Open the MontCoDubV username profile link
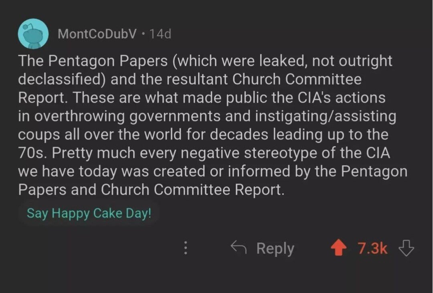This screenshot has height=293, width=433. (x=97, y=34)
